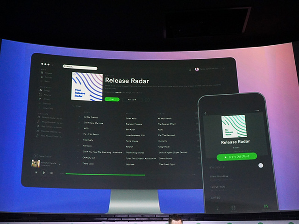The width and height of the screenshot is (299, 224).
Task: Tap the Home tab on phone bottom bar
Action: [217, 209]
